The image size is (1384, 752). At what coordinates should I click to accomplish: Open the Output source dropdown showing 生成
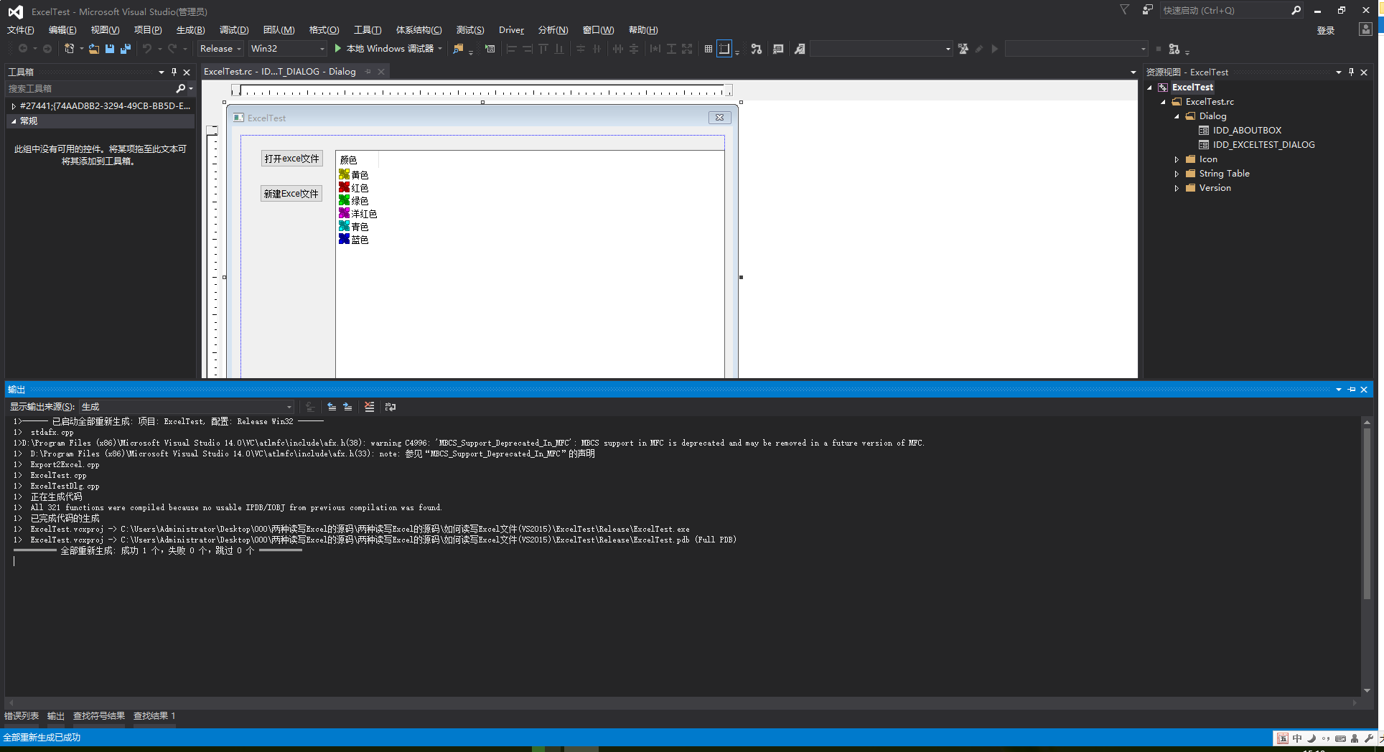[x=187, y=407]
